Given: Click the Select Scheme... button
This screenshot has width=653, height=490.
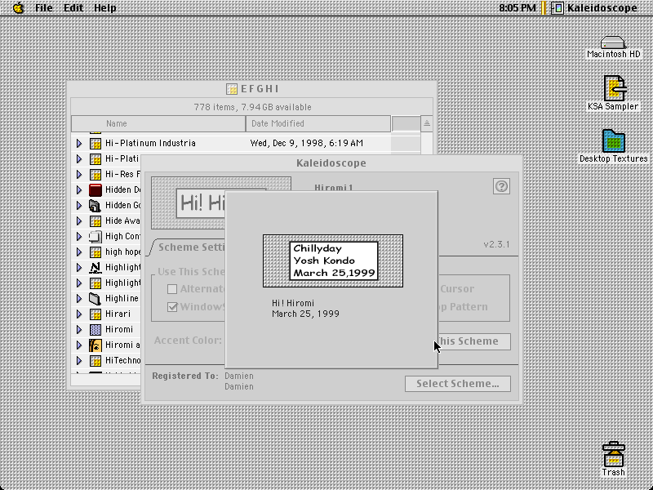Looking at the screenshot, I should [458, 384].
